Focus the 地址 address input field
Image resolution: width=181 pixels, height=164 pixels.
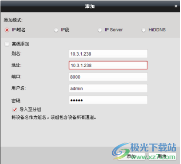point(108,65)
